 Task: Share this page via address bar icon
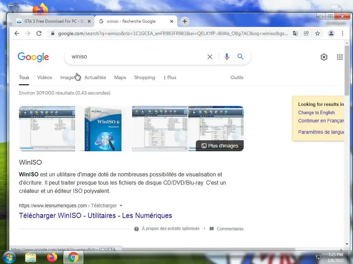(306, 33)
